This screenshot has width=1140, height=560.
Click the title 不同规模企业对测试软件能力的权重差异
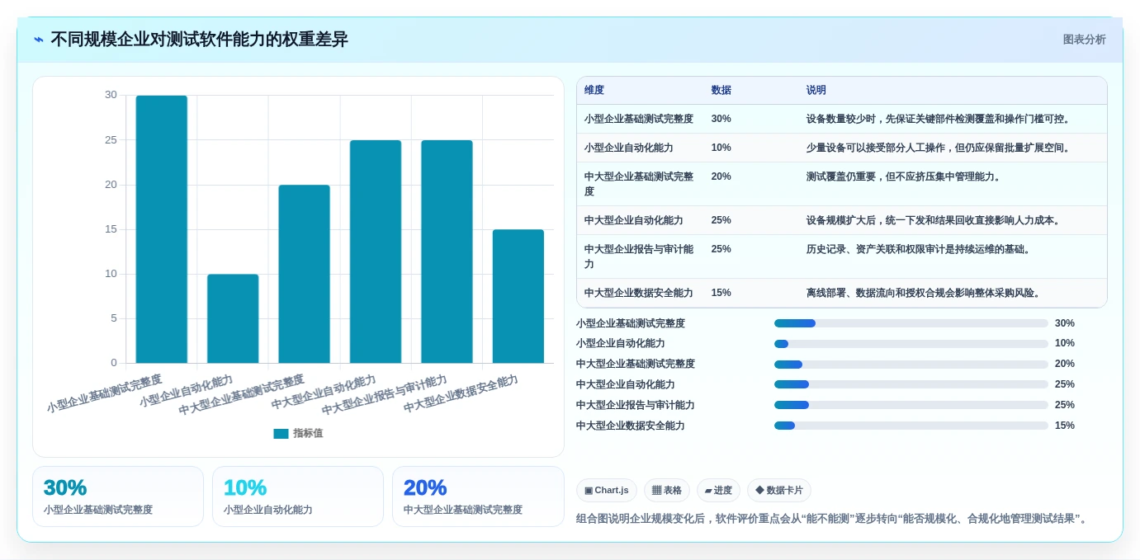tap(199, 40)
